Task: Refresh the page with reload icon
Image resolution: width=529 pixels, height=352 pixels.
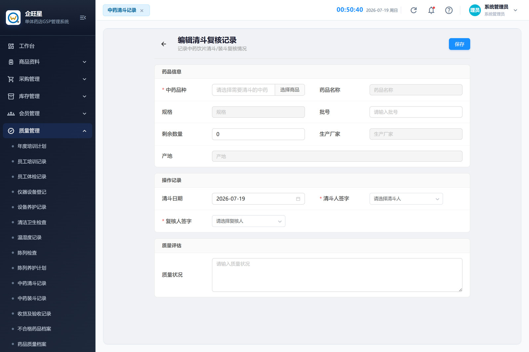Action: pos(414,10)
